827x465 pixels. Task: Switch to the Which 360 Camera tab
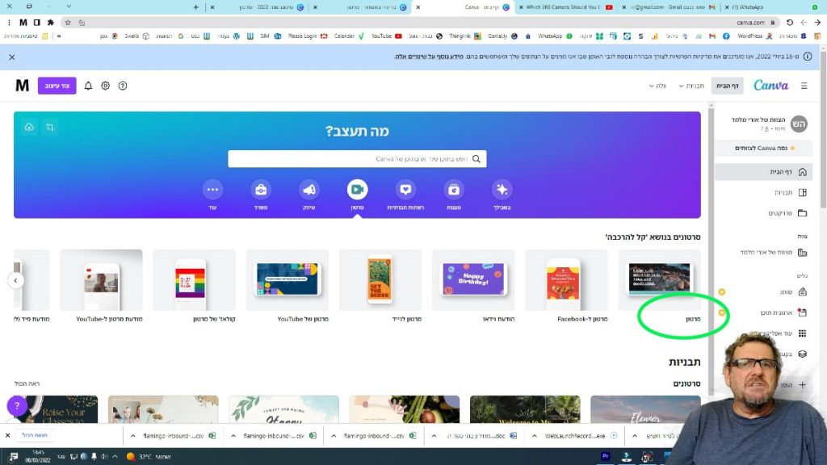[x=566, y=6]
